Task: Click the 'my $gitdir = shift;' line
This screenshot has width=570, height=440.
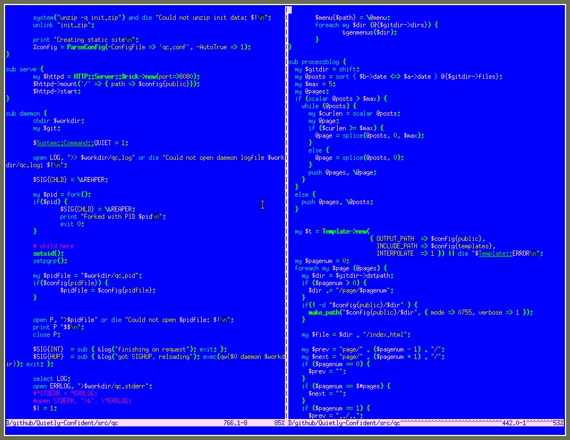Action: [x=327, y=69]
